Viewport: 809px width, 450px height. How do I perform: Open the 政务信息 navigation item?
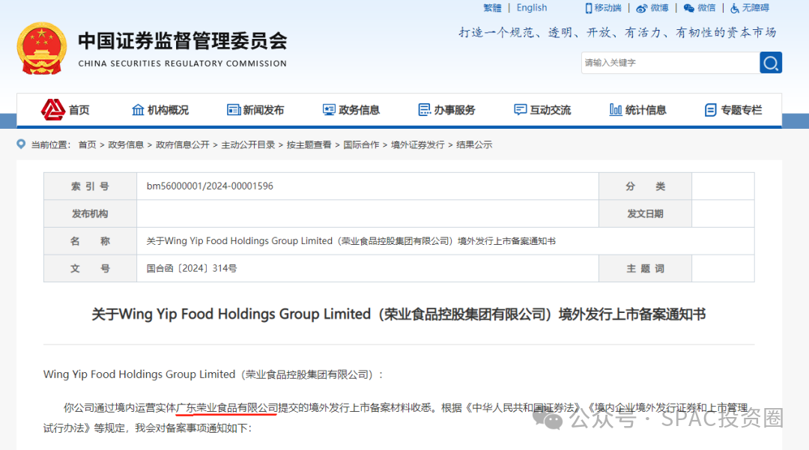click(x=359, y=110)
